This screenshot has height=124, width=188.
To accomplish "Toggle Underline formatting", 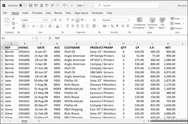I will (x=33, y=26).
